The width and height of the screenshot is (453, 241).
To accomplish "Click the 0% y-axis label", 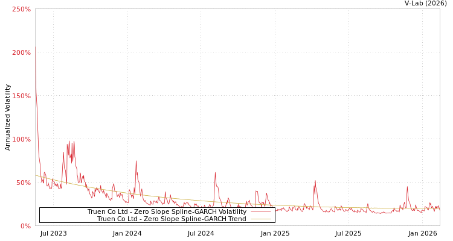I will (25, 226).
